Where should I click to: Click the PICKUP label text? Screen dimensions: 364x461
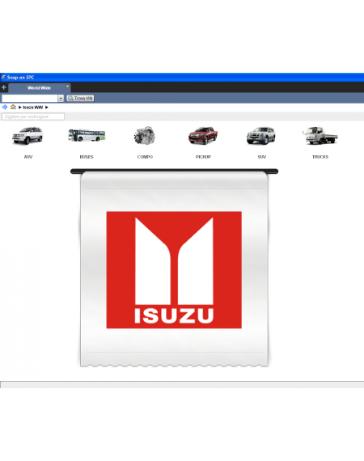coord(203,157)
